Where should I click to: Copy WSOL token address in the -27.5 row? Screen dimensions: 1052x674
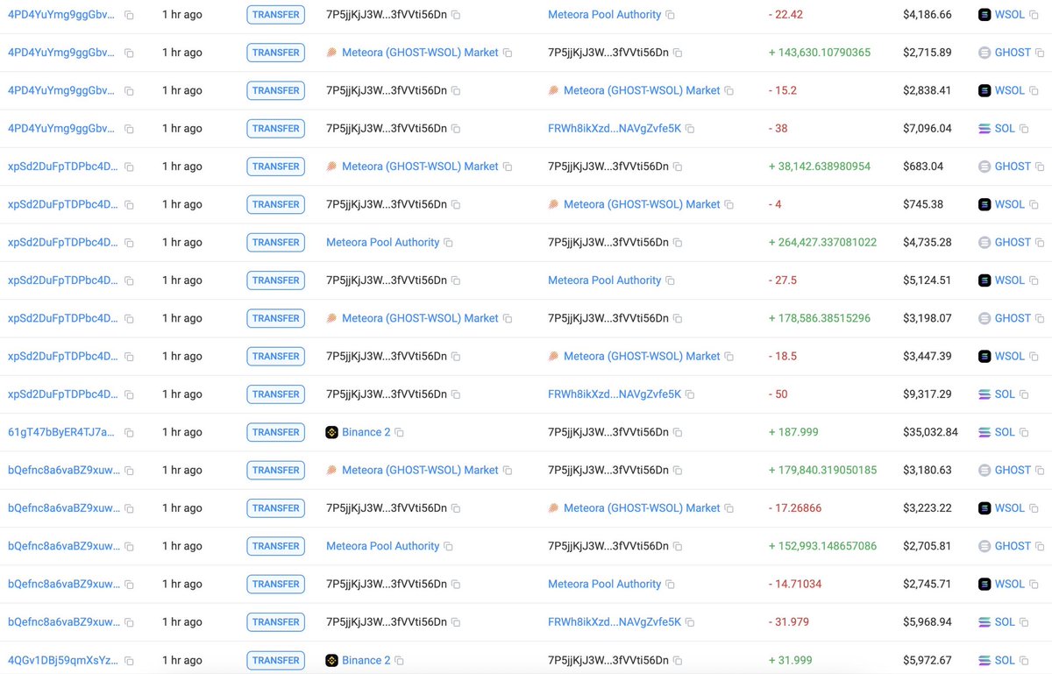point(1034,280)
